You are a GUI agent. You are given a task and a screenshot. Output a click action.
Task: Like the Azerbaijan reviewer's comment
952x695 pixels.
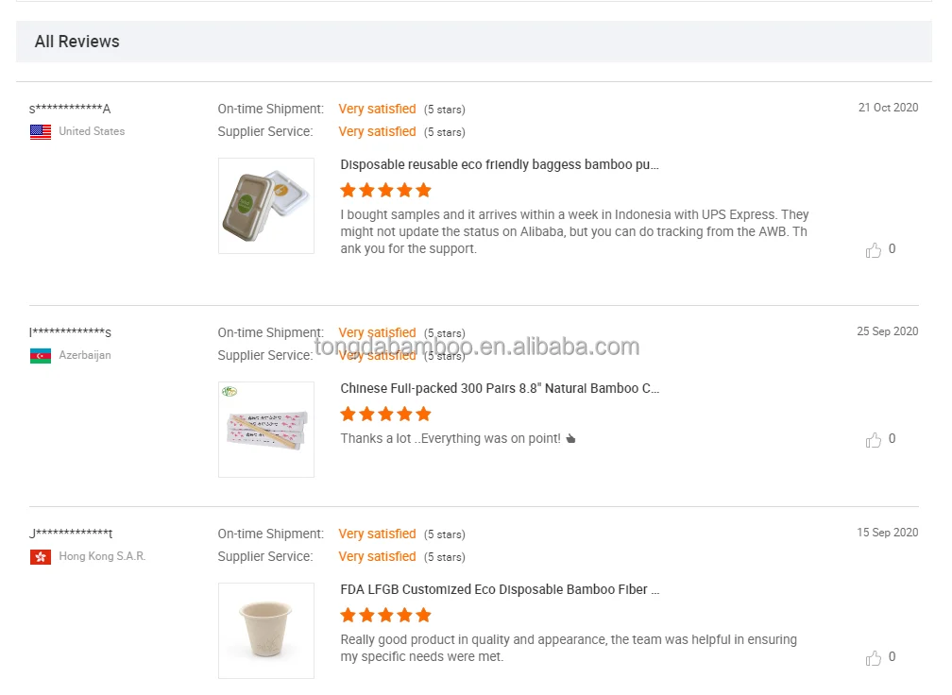(874, 439)
